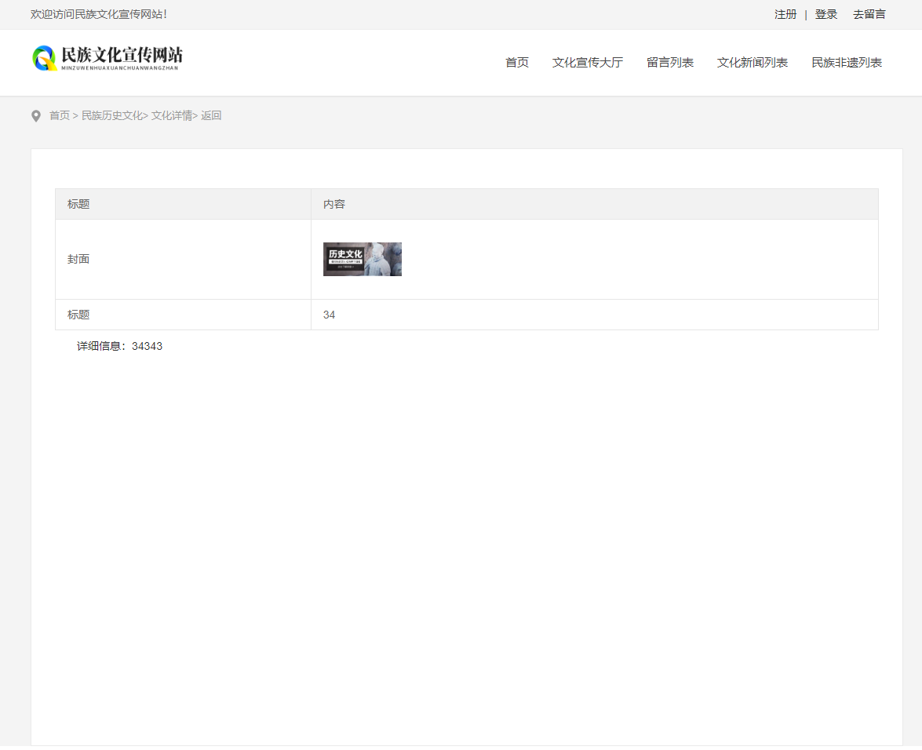Navigate to 民族非遗列表
This screenshot has height=750, width=922.
click(846, 63)
